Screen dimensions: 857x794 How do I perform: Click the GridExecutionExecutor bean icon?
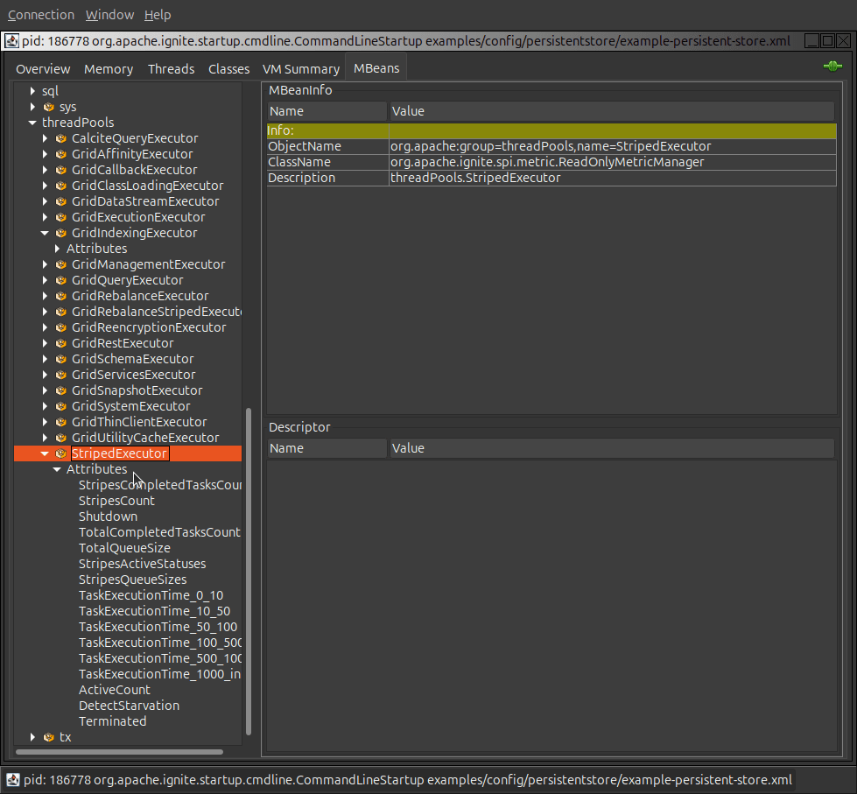click(x=61, y=217)
